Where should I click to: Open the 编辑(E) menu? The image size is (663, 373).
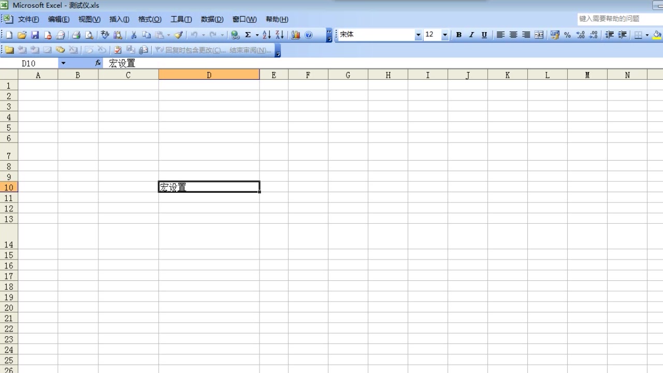(59, 19)
